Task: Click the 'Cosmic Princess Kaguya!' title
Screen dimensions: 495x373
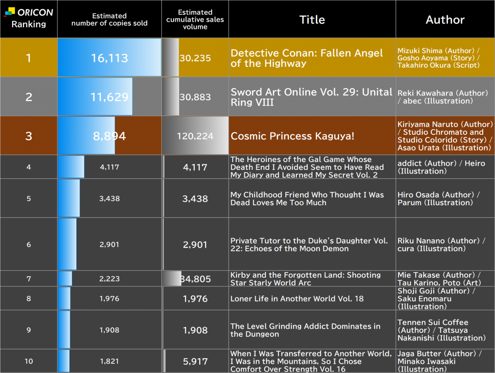Action: (292, 136)
